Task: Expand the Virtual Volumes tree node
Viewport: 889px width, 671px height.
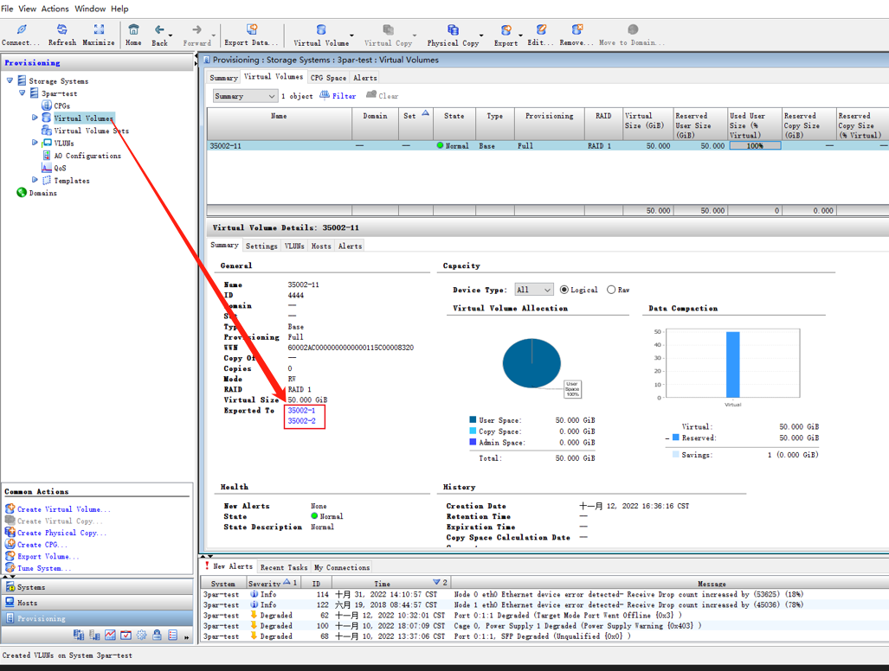Action: point(35,118)
